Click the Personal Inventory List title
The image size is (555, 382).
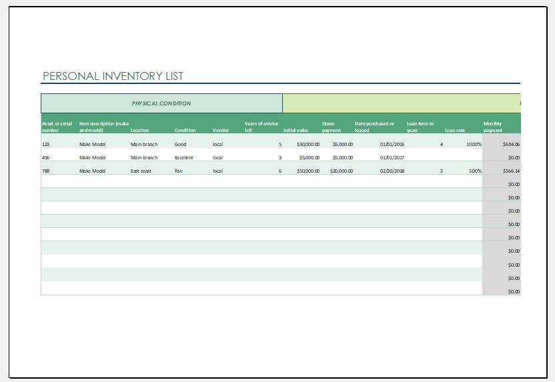click(113, 76)
